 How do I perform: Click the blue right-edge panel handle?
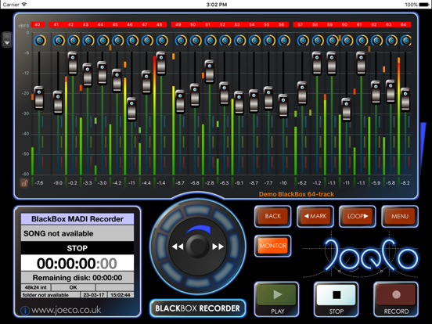click(x=423, y=147)
